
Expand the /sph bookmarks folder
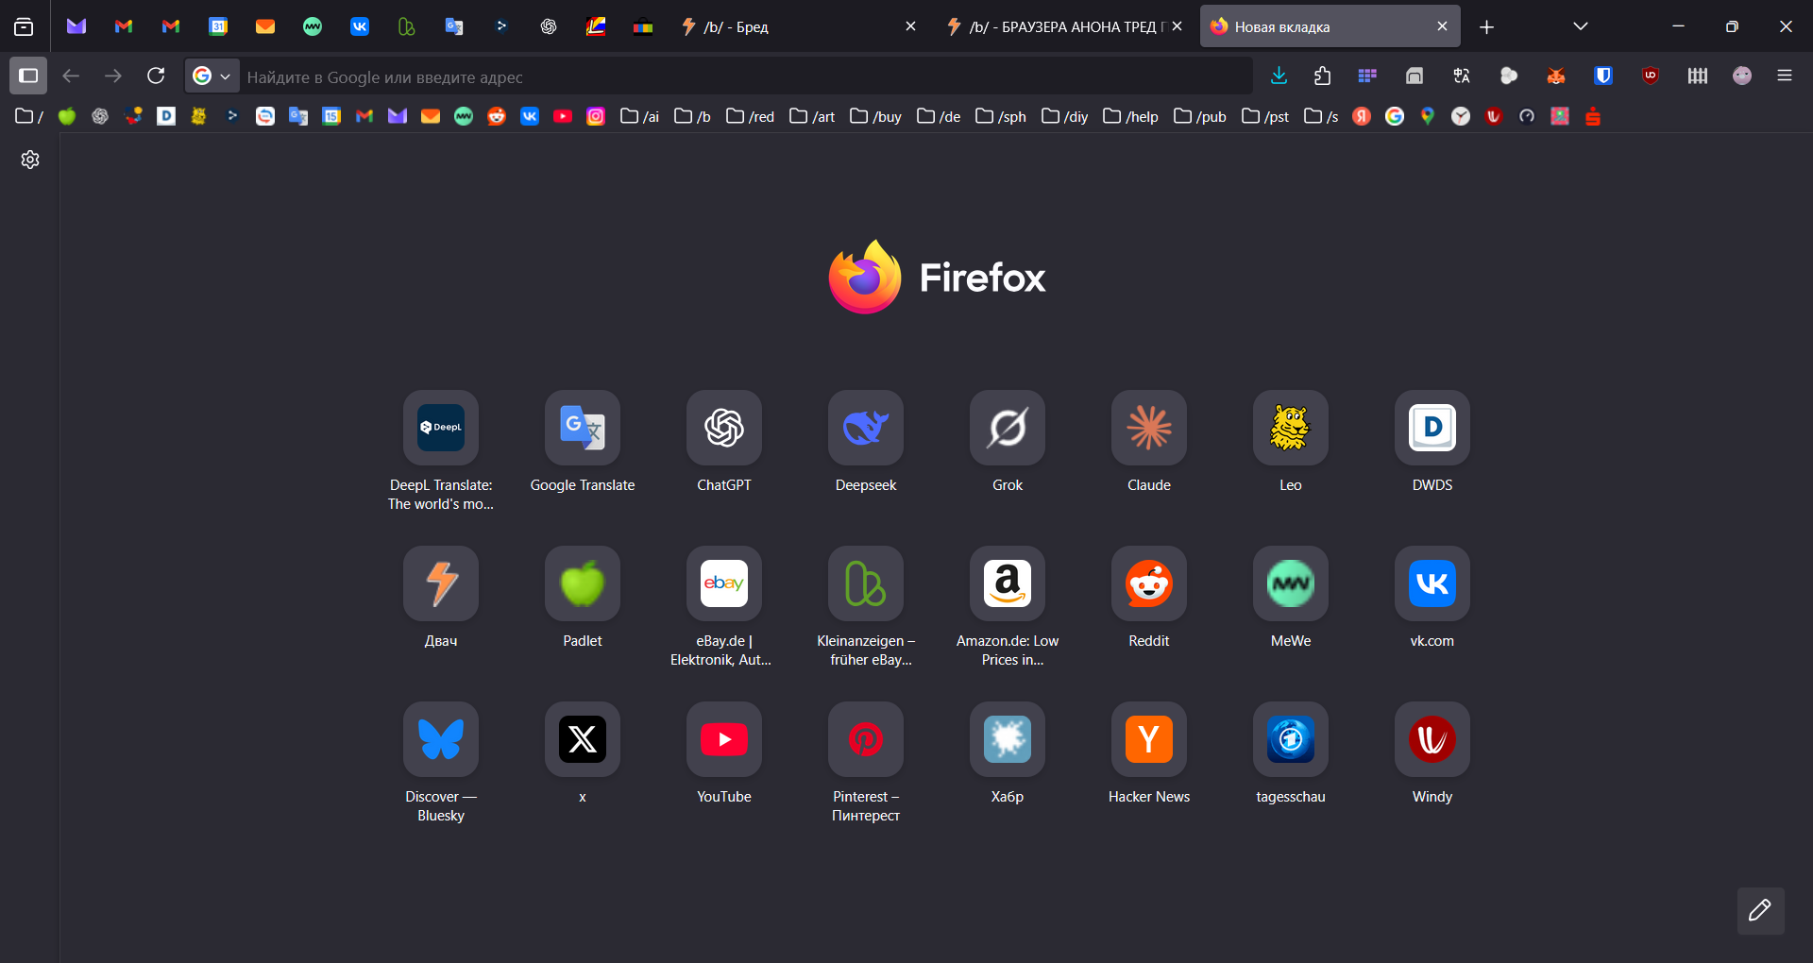[x=1001, y=116]
